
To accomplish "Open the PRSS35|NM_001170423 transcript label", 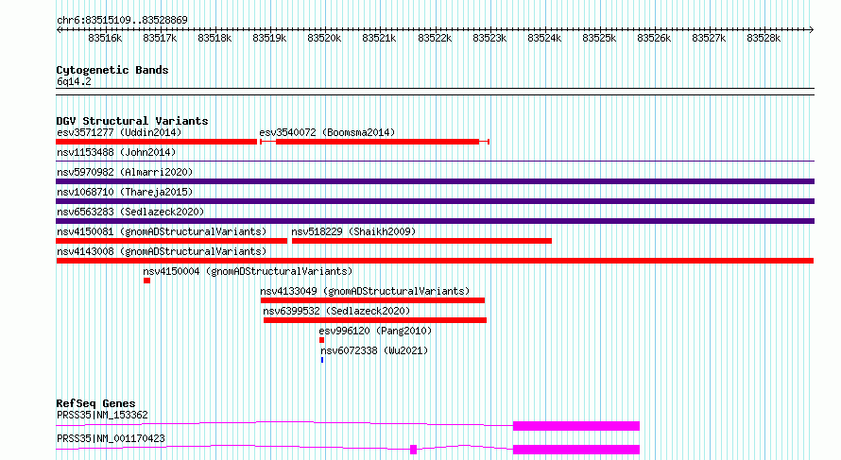I will tap(111, 438).
